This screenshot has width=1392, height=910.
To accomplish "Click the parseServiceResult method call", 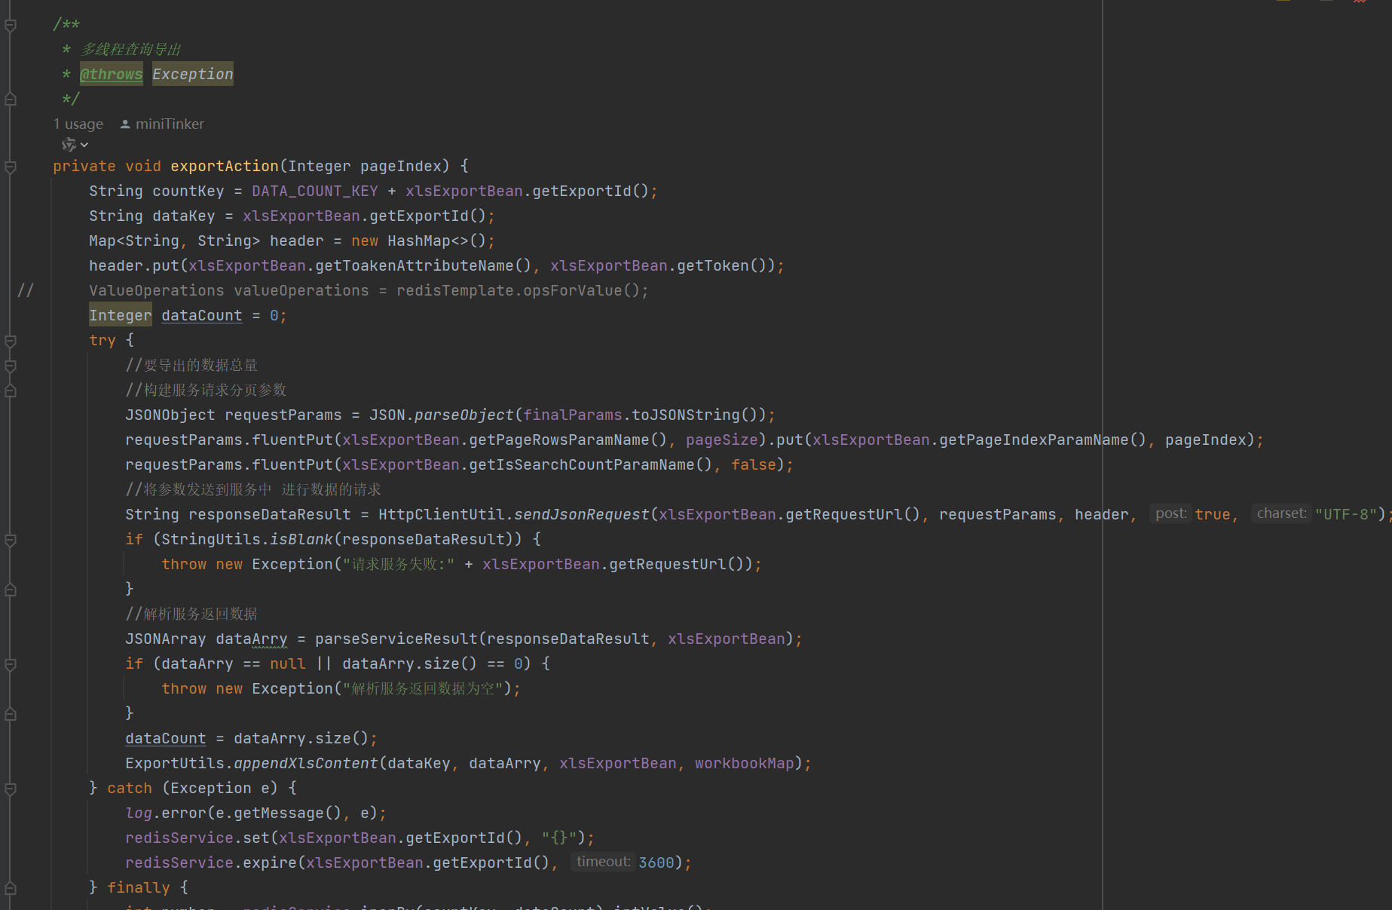I will [x=396, y=639].
